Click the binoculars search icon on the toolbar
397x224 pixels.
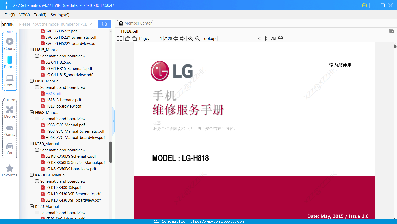tap(280, 38)
